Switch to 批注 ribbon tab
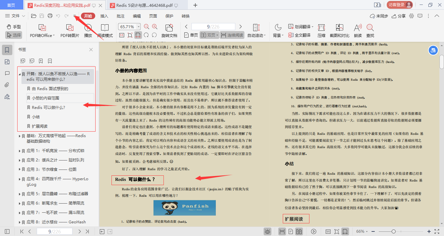 coord(121,16)
